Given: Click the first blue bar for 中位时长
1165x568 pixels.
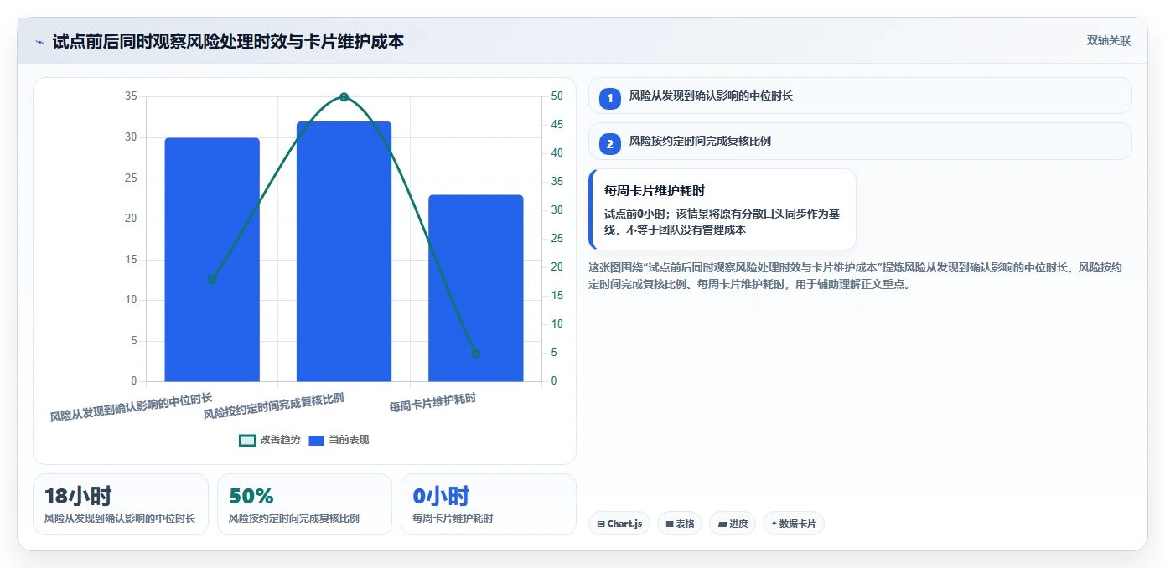Looking at the screenshot, I should pyautogui.click(x=212, y=260).
